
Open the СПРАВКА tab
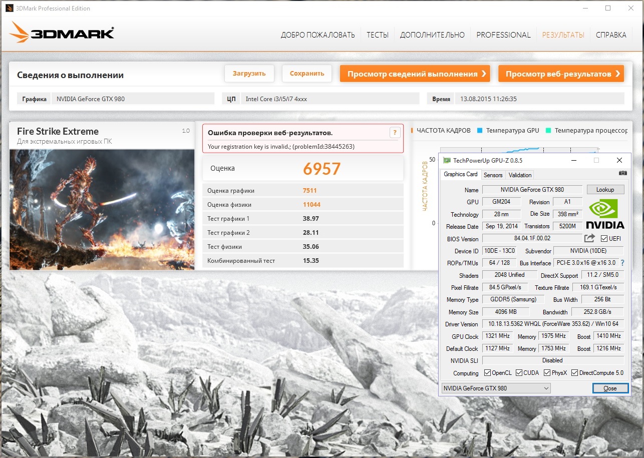coord(611,35)
